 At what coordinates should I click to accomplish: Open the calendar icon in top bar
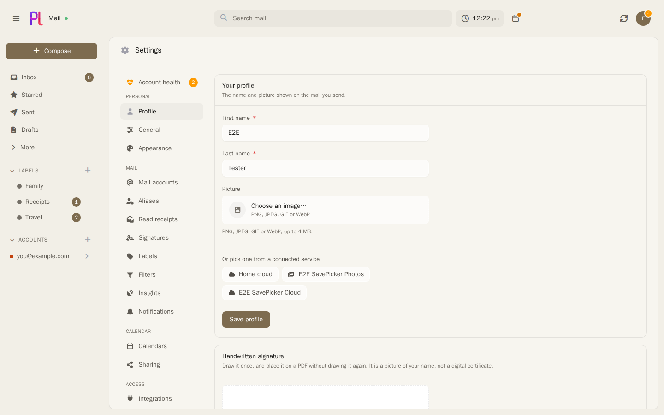516,18
